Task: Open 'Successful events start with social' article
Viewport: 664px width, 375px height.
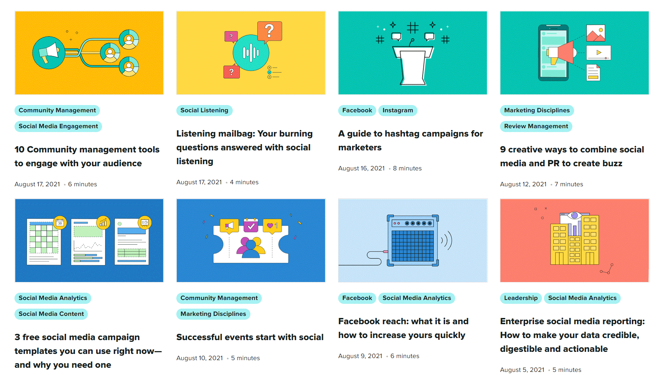Action: coord(250,337)
